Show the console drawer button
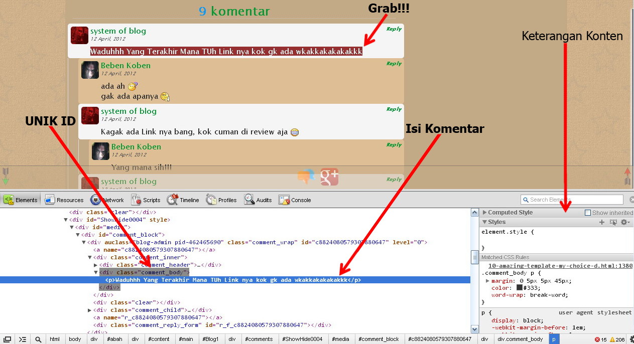 23,339
